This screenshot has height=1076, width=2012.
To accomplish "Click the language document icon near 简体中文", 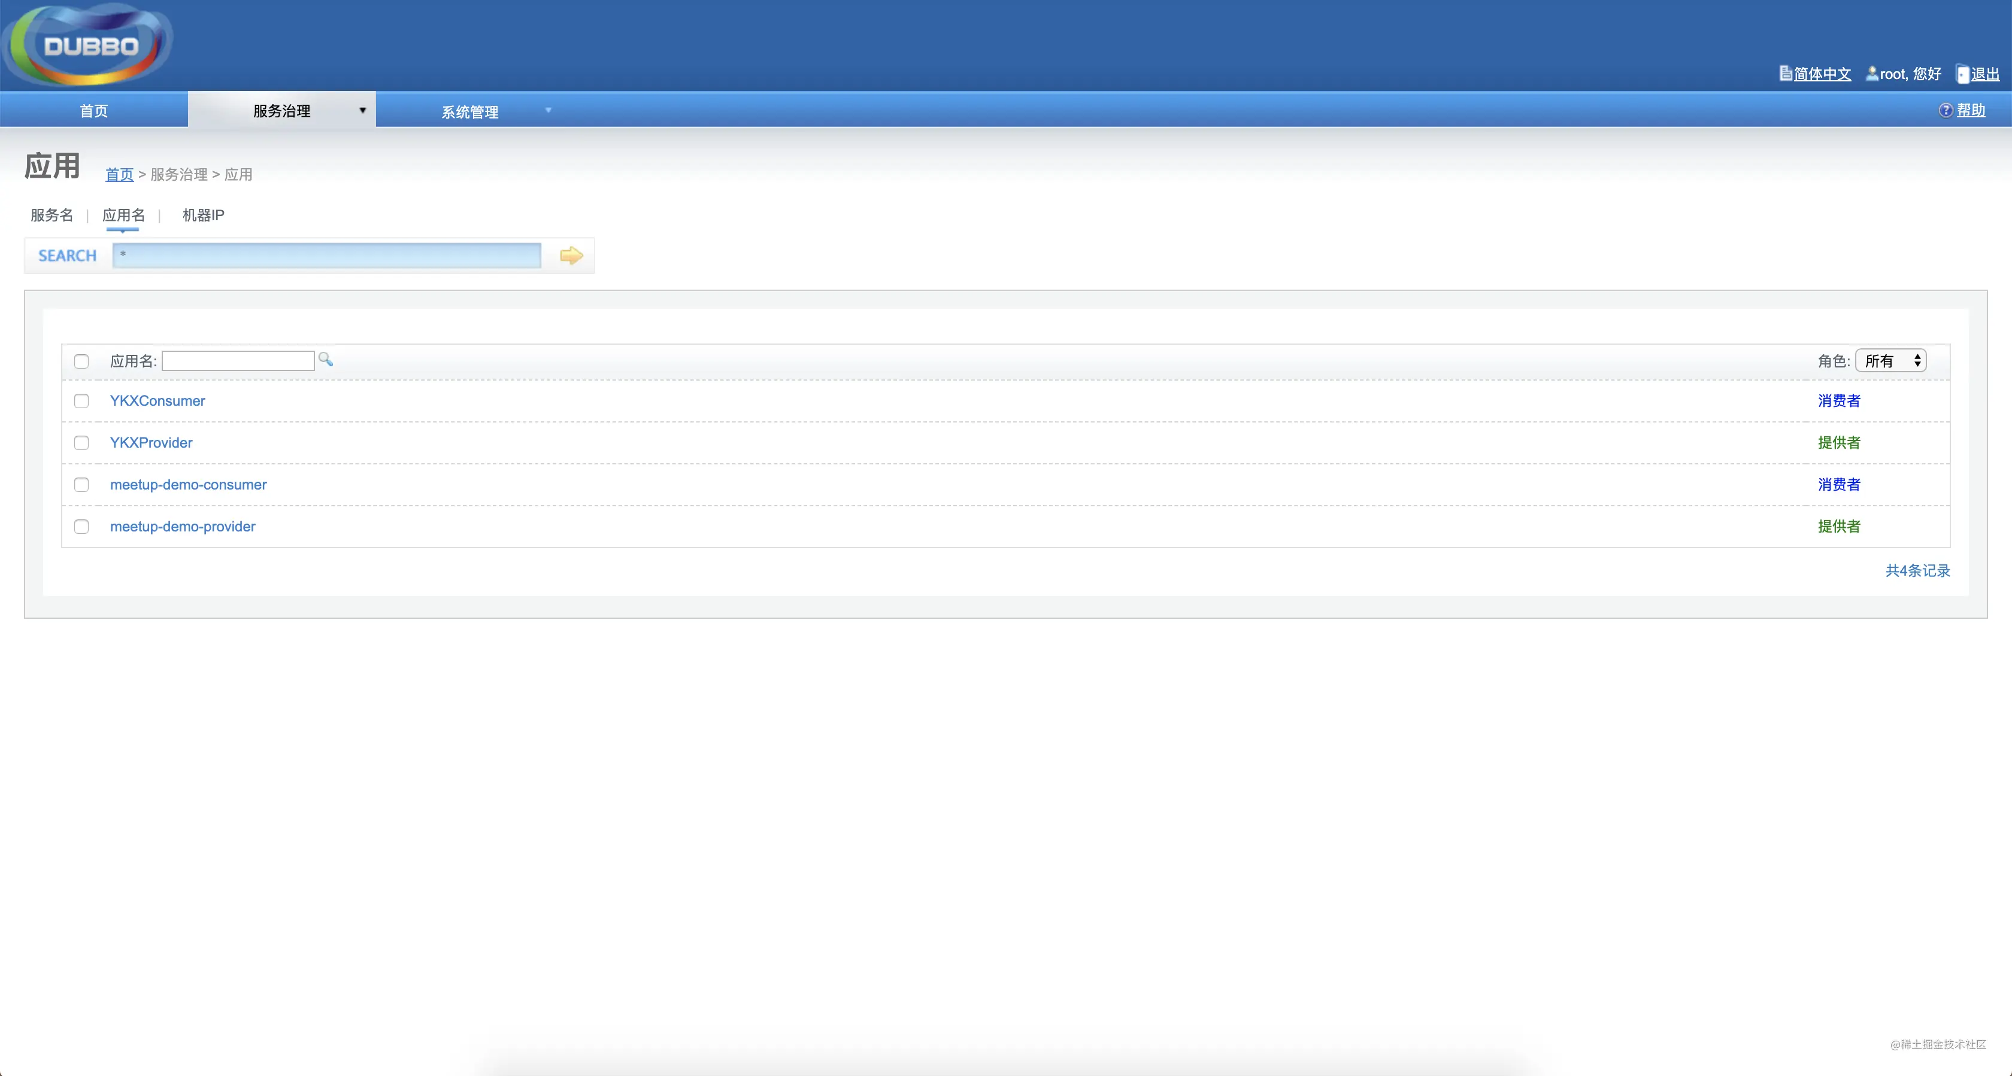I will click(x=1786, y=74).
